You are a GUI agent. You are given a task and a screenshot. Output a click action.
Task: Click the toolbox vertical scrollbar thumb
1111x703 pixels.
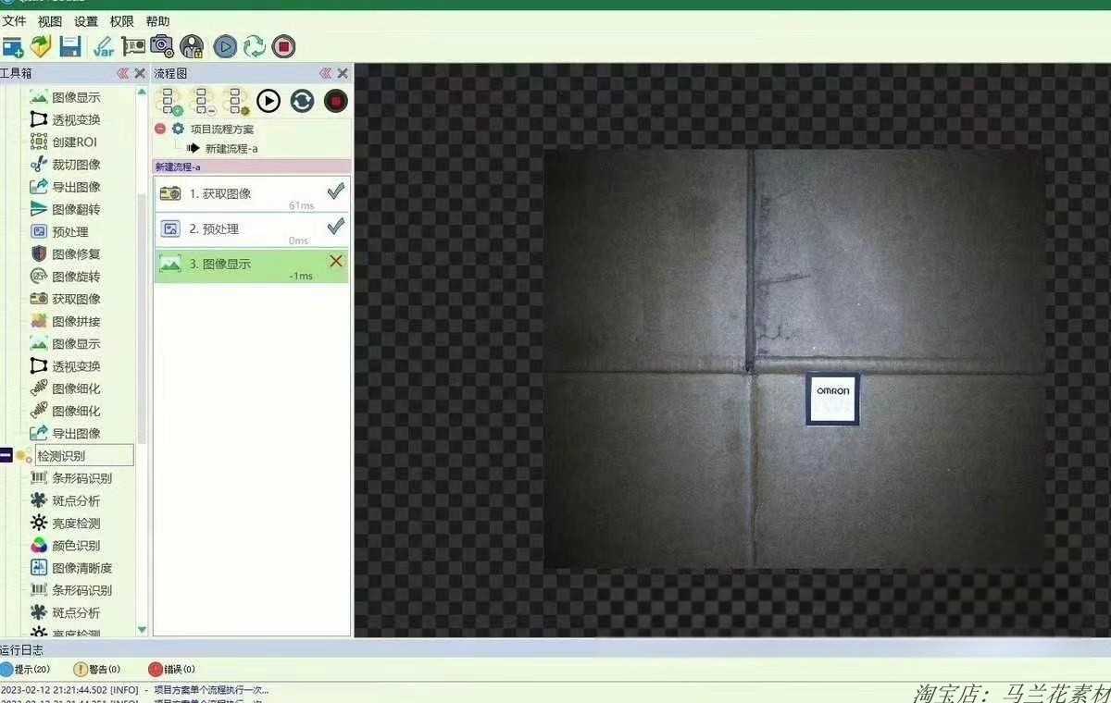click(142, 320)
